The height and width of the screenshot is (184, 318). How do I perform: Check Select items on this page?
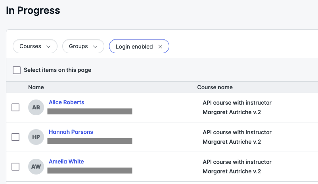(17, 70)
